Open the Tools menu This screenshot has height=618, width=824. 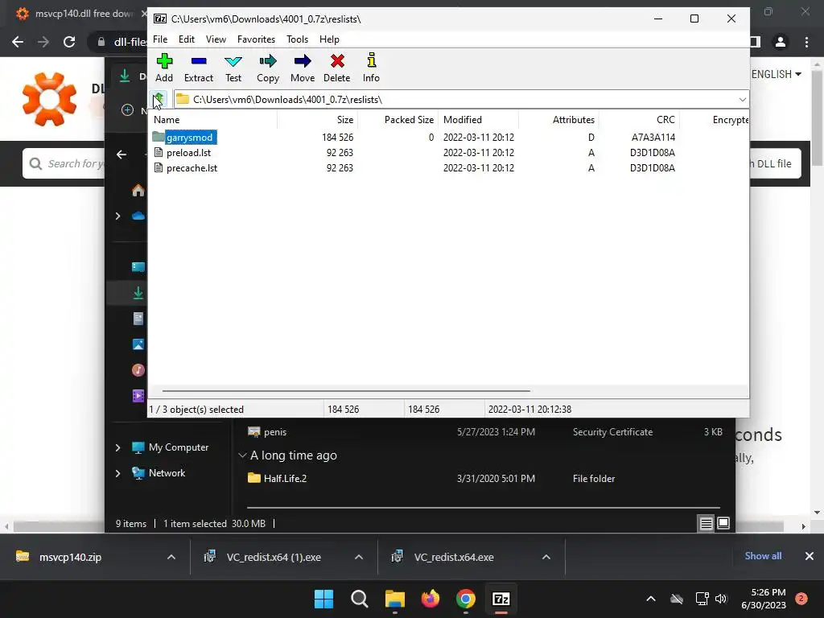coord(297,39)
